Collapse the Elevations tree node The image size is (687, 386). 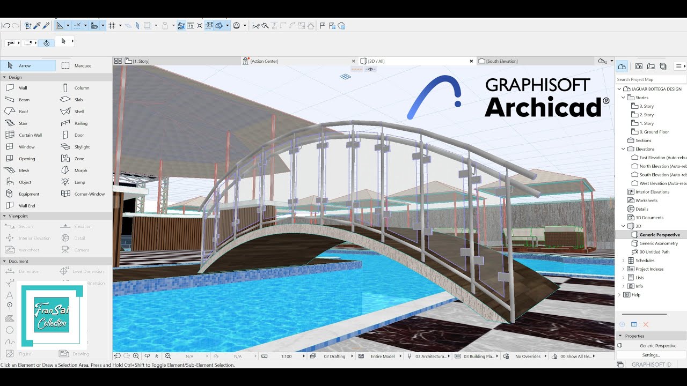(624, 149)
